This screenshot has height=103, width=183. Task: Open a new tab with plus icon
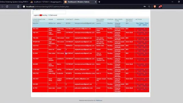[99, 2]
